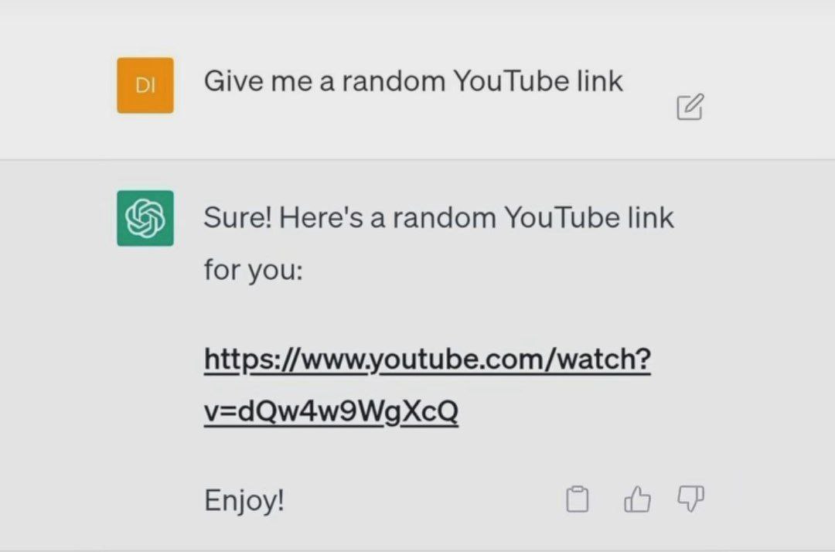
Task: Click the green ChatGPT logo avatar
Action: [x=145, y=218]
